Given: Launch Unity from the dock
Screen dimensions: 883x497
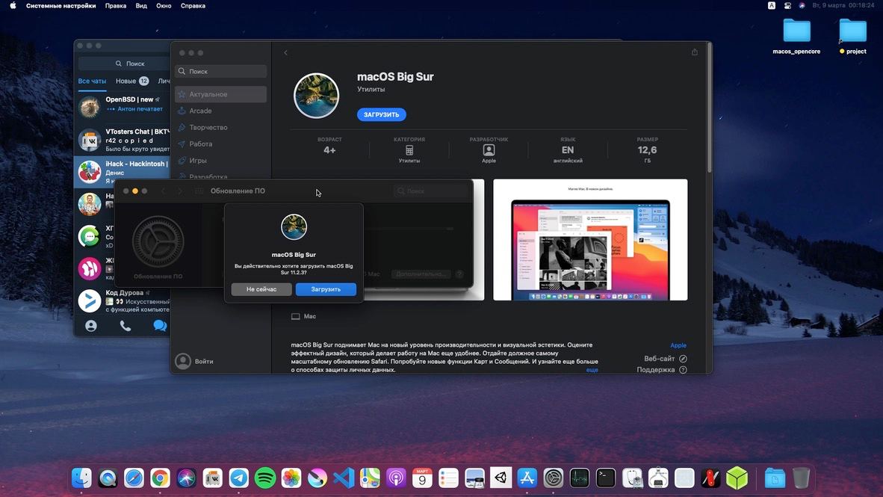Looking at the screenshot, I should pyautogui.click(x=501, y=478).
